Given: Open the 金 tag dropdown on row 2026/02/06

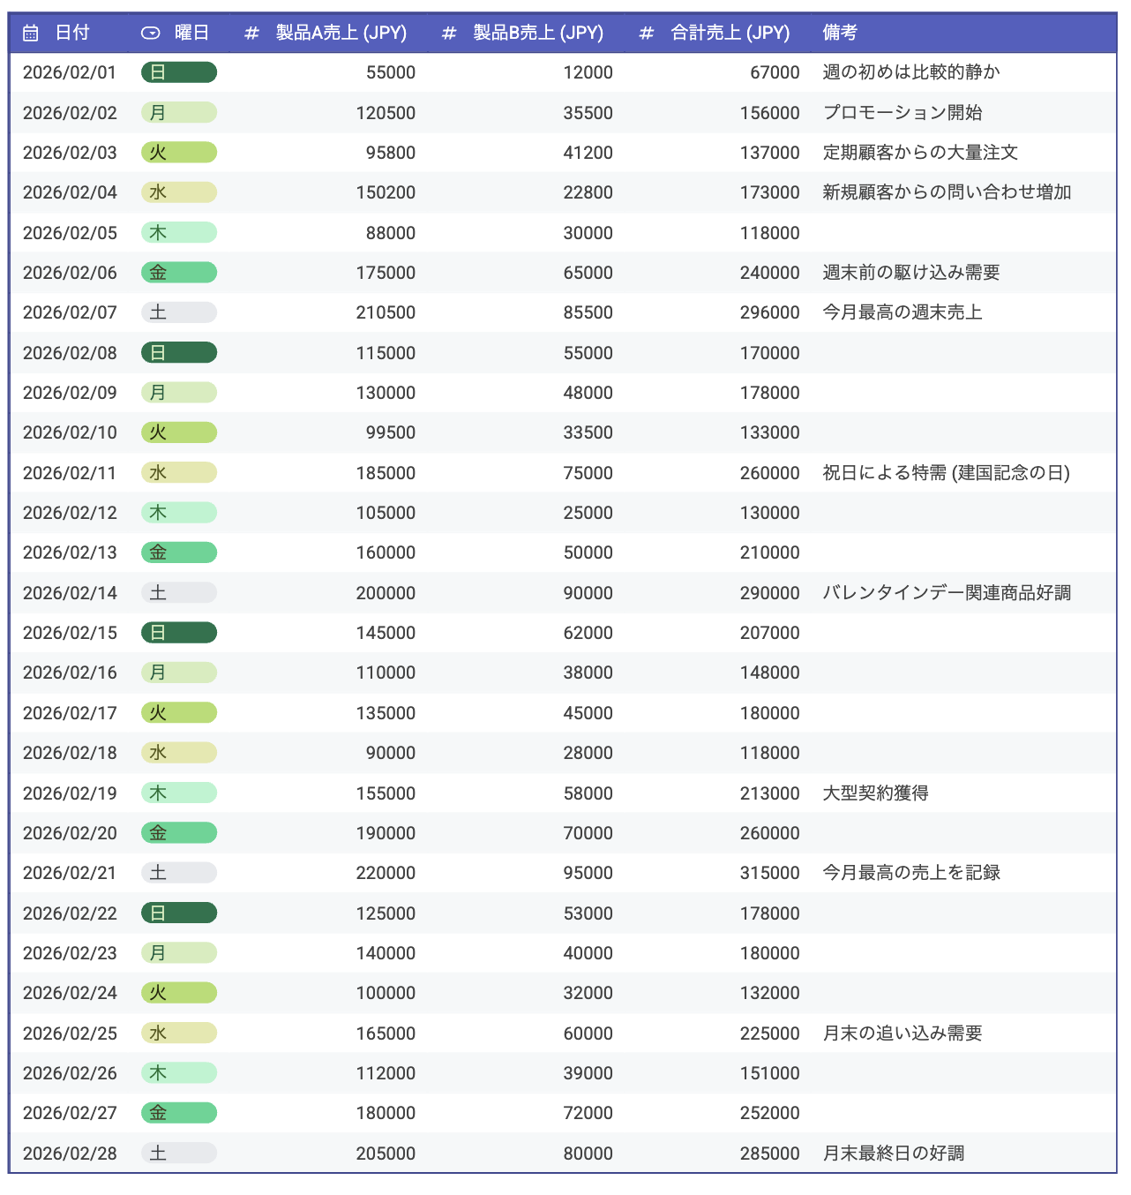Looking at the screenshot, I should tap(178, 272).
